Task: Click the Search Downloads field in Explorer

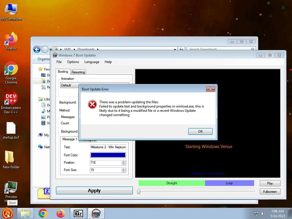Action: (221, 49)
